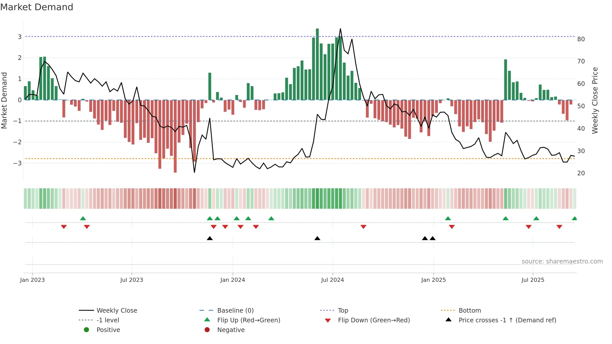Screen dimensions: 612x344
Task: Click the weekly close price peak near 84
Action: 340,29
